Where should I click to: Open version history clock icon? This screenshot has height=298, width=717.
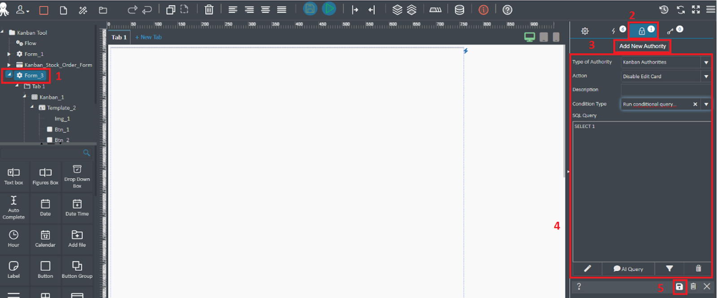(x=664, y=9)
